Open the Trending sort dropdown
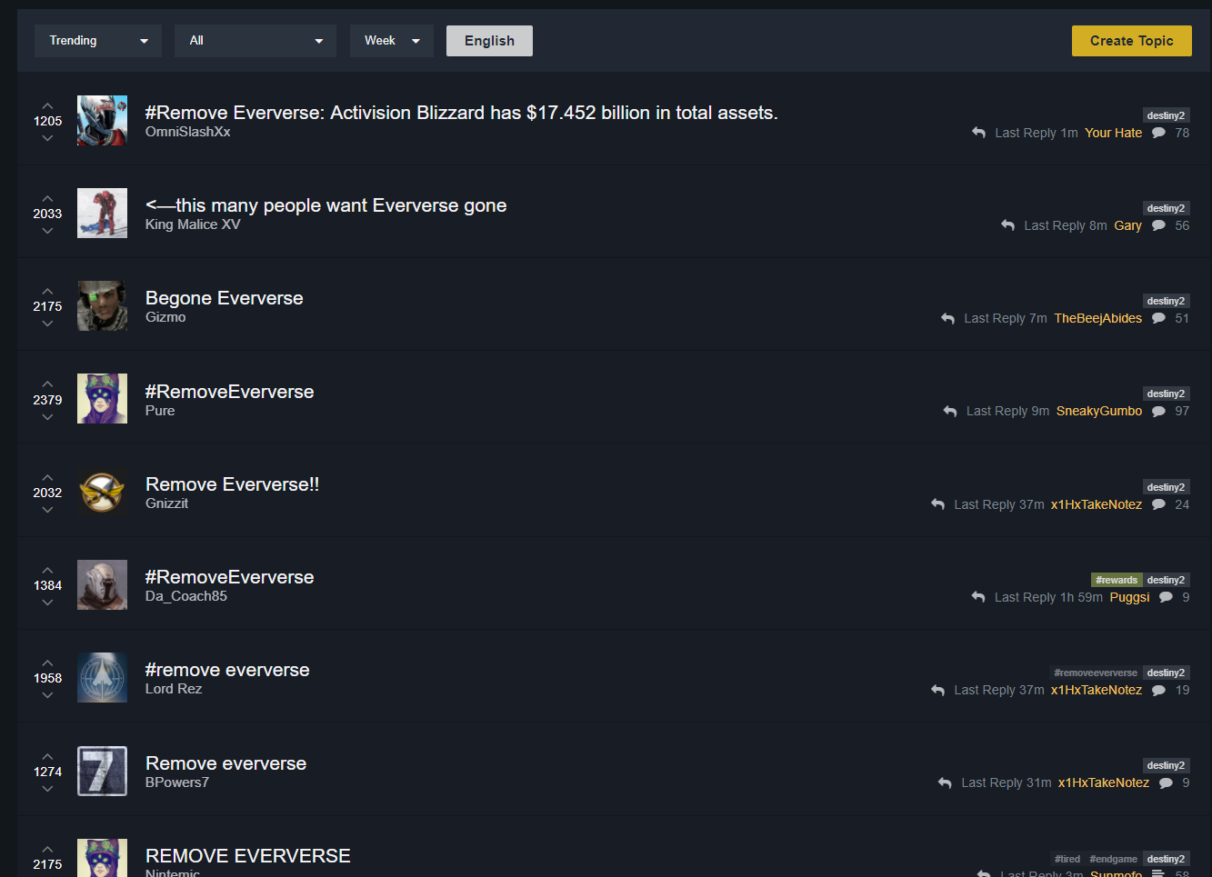The image size is (1212, 877). click(x=98, y=41)
